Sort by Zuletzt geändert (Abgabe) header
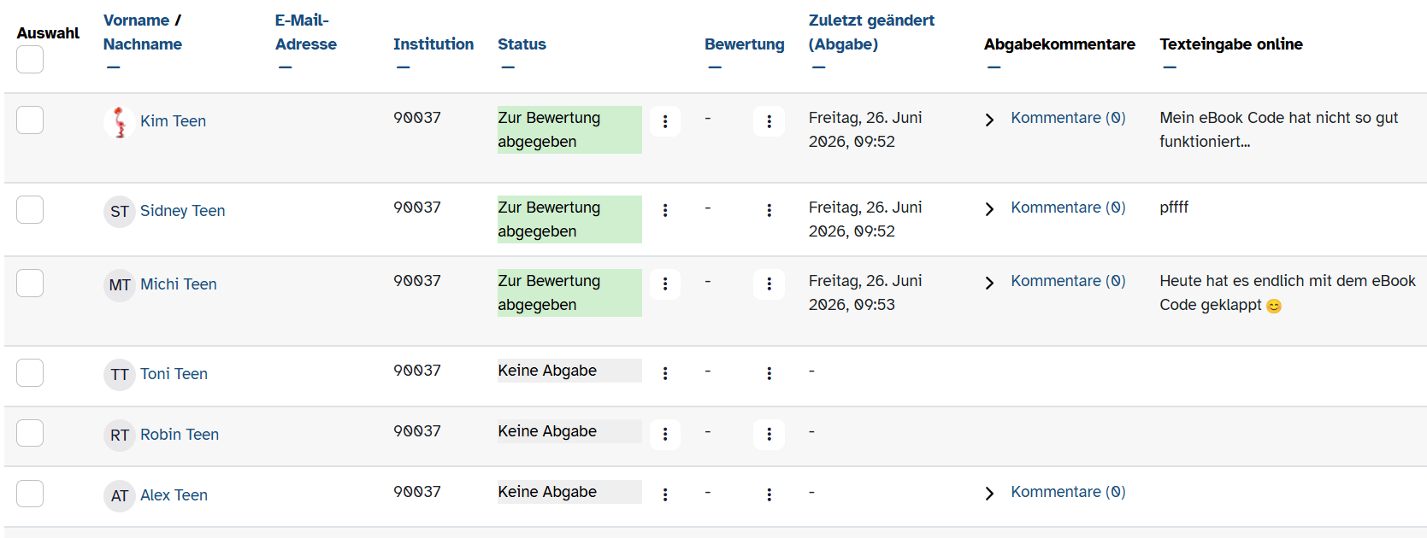 point(871,32)
